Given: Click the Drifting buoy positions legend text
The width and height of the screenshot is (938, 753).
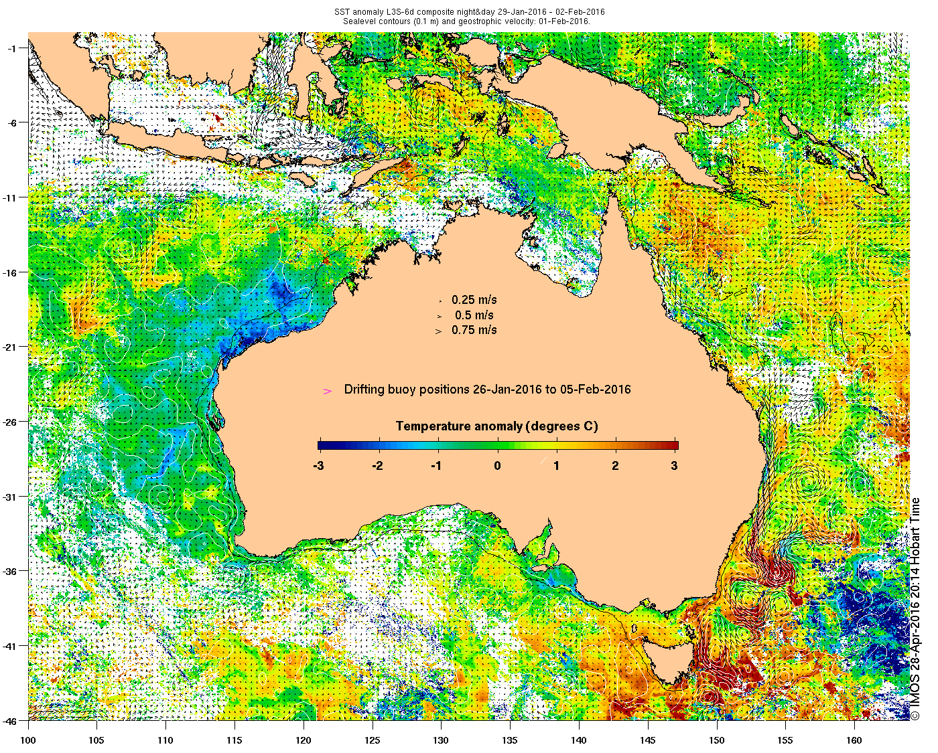Looking at the screenshot, I should [x=487, y=390].
